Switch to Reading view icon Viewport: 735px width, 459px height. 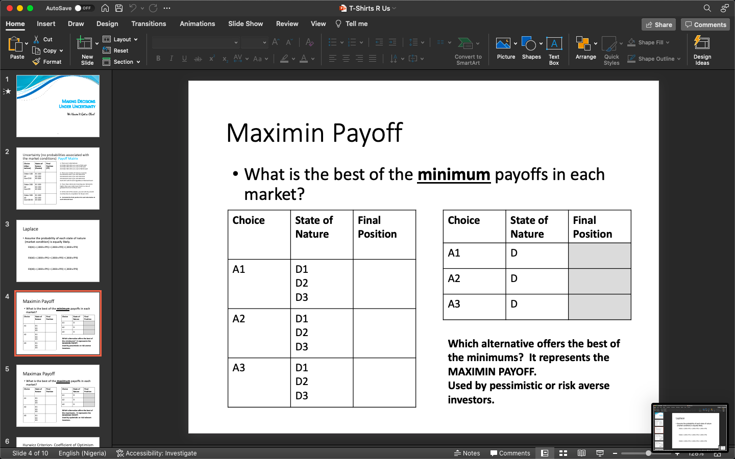click(581, 453)
